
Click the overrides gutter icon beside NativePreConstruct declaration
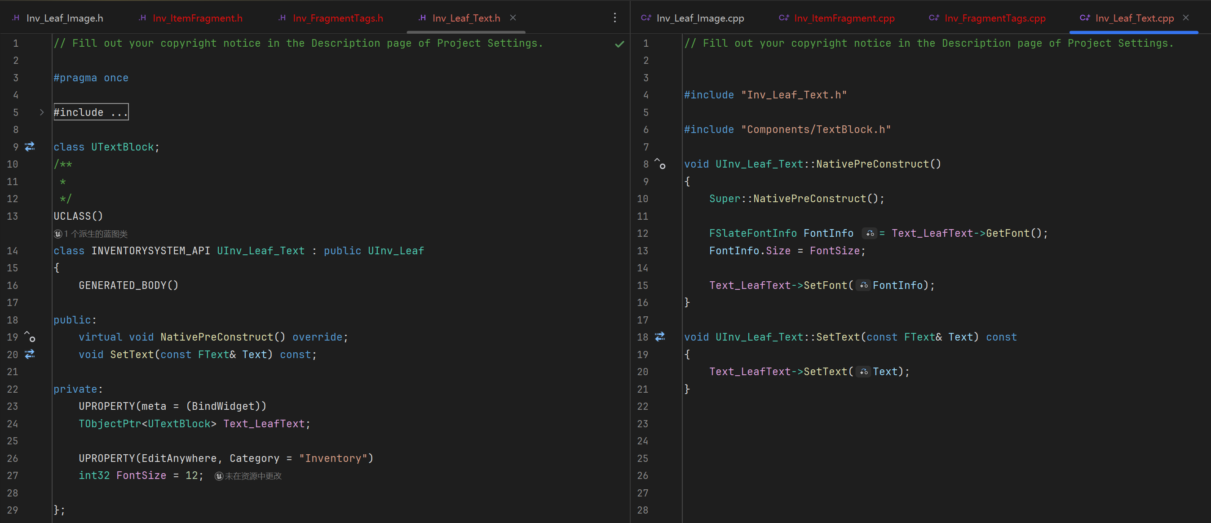click(30, 337)
